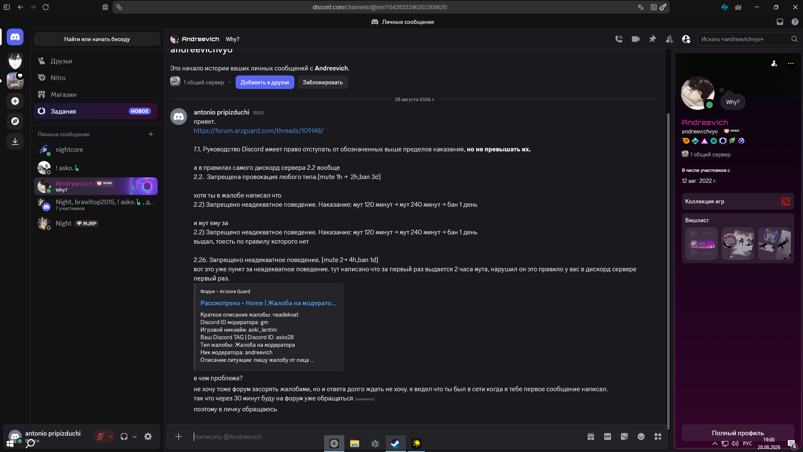The image size is (803, 452).
Task: Open DM with ! asko.
Action: coord(96,168)
